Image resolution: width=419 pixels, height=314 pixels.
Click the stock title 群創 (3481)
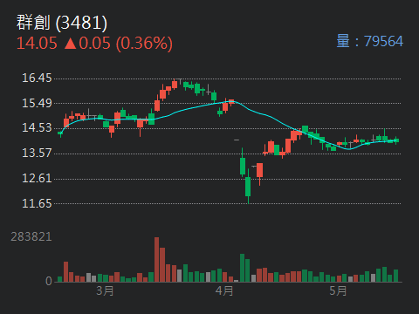62,23
